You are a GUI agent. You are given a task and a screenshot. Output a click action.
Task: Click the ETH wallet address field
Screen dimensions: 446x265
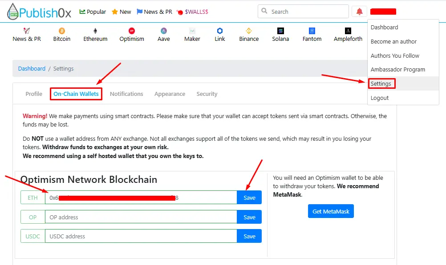coord(141,198)
